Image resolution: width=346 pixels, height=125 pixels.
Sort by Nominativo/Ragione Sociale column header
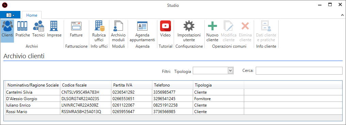[x=33, y=85]
